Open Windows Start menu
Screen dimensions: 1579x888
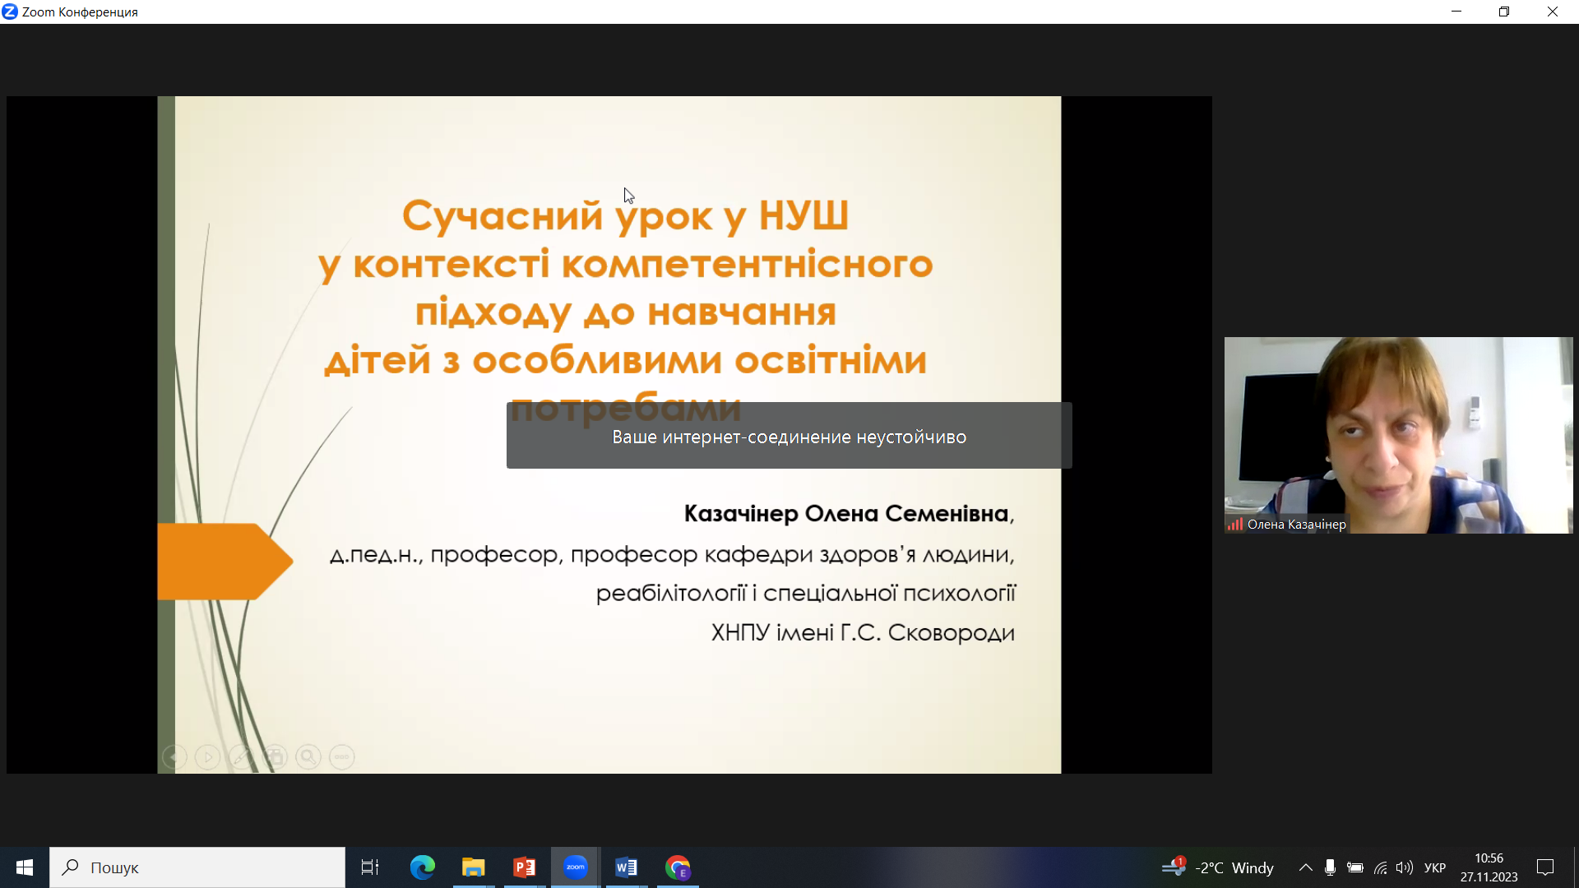pos(25,867)
